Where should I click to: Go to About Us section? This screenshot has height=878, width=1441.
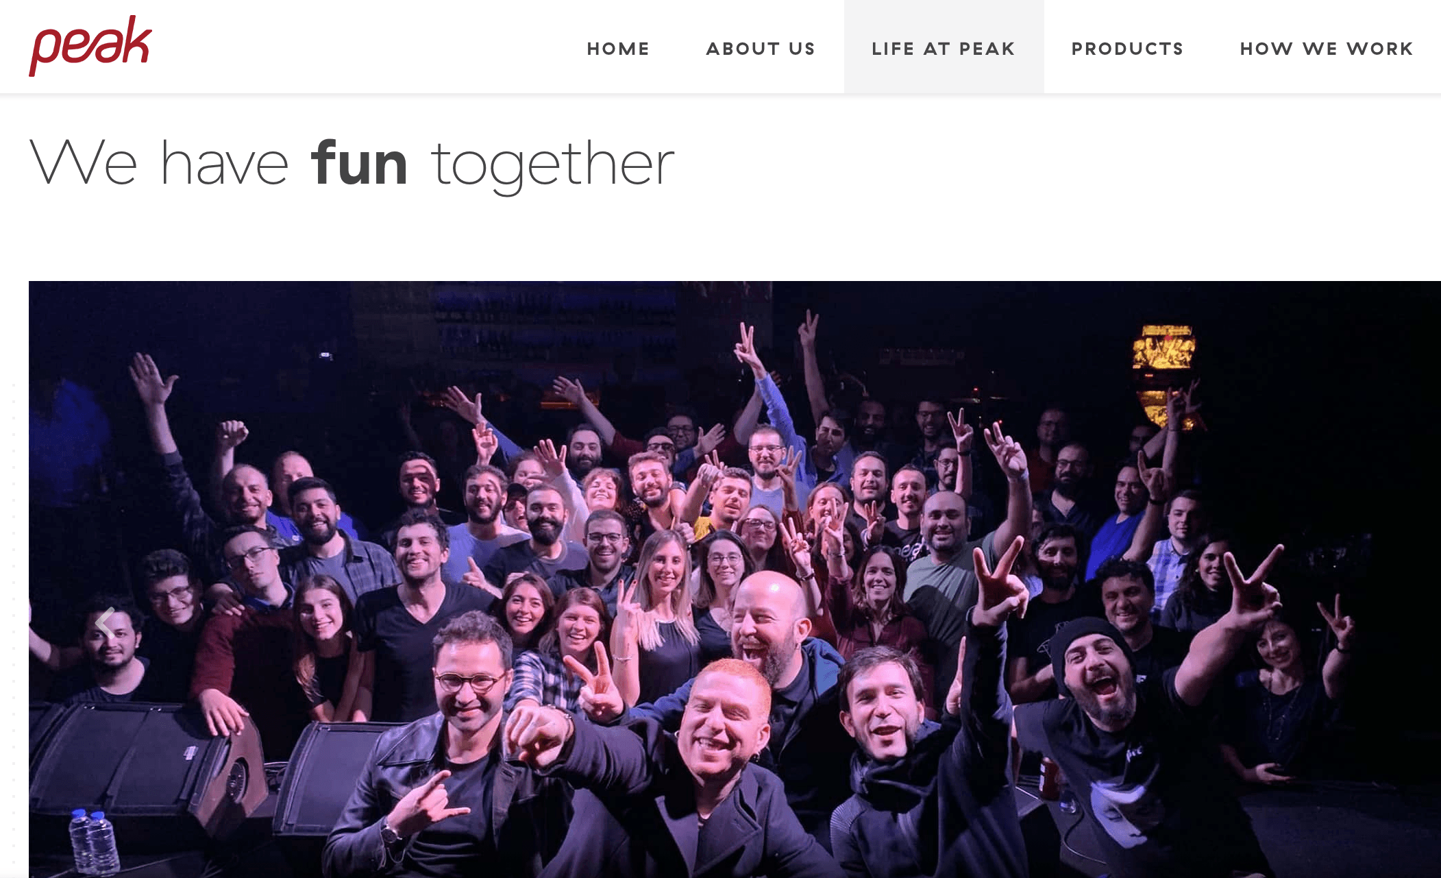tap(761, 49)
